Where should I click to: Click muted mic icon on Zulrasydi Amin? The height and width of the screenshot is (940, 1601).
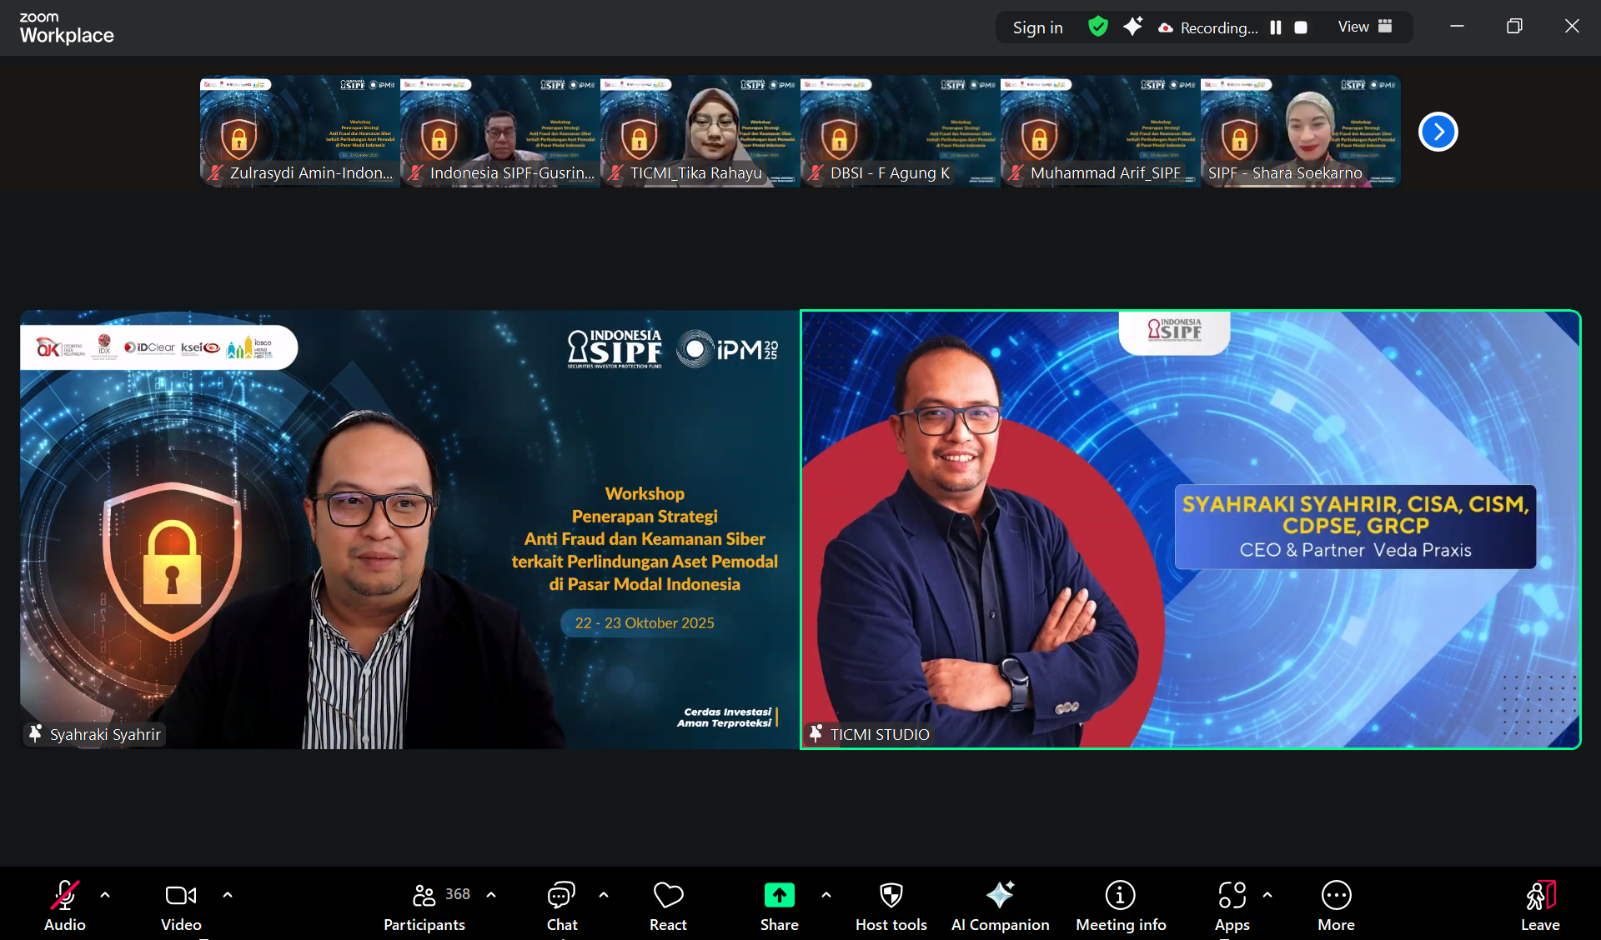[216, 172]
